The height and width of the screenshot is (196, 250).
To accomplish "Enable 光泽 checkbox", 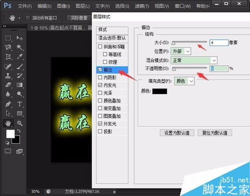I will (100, 93).
